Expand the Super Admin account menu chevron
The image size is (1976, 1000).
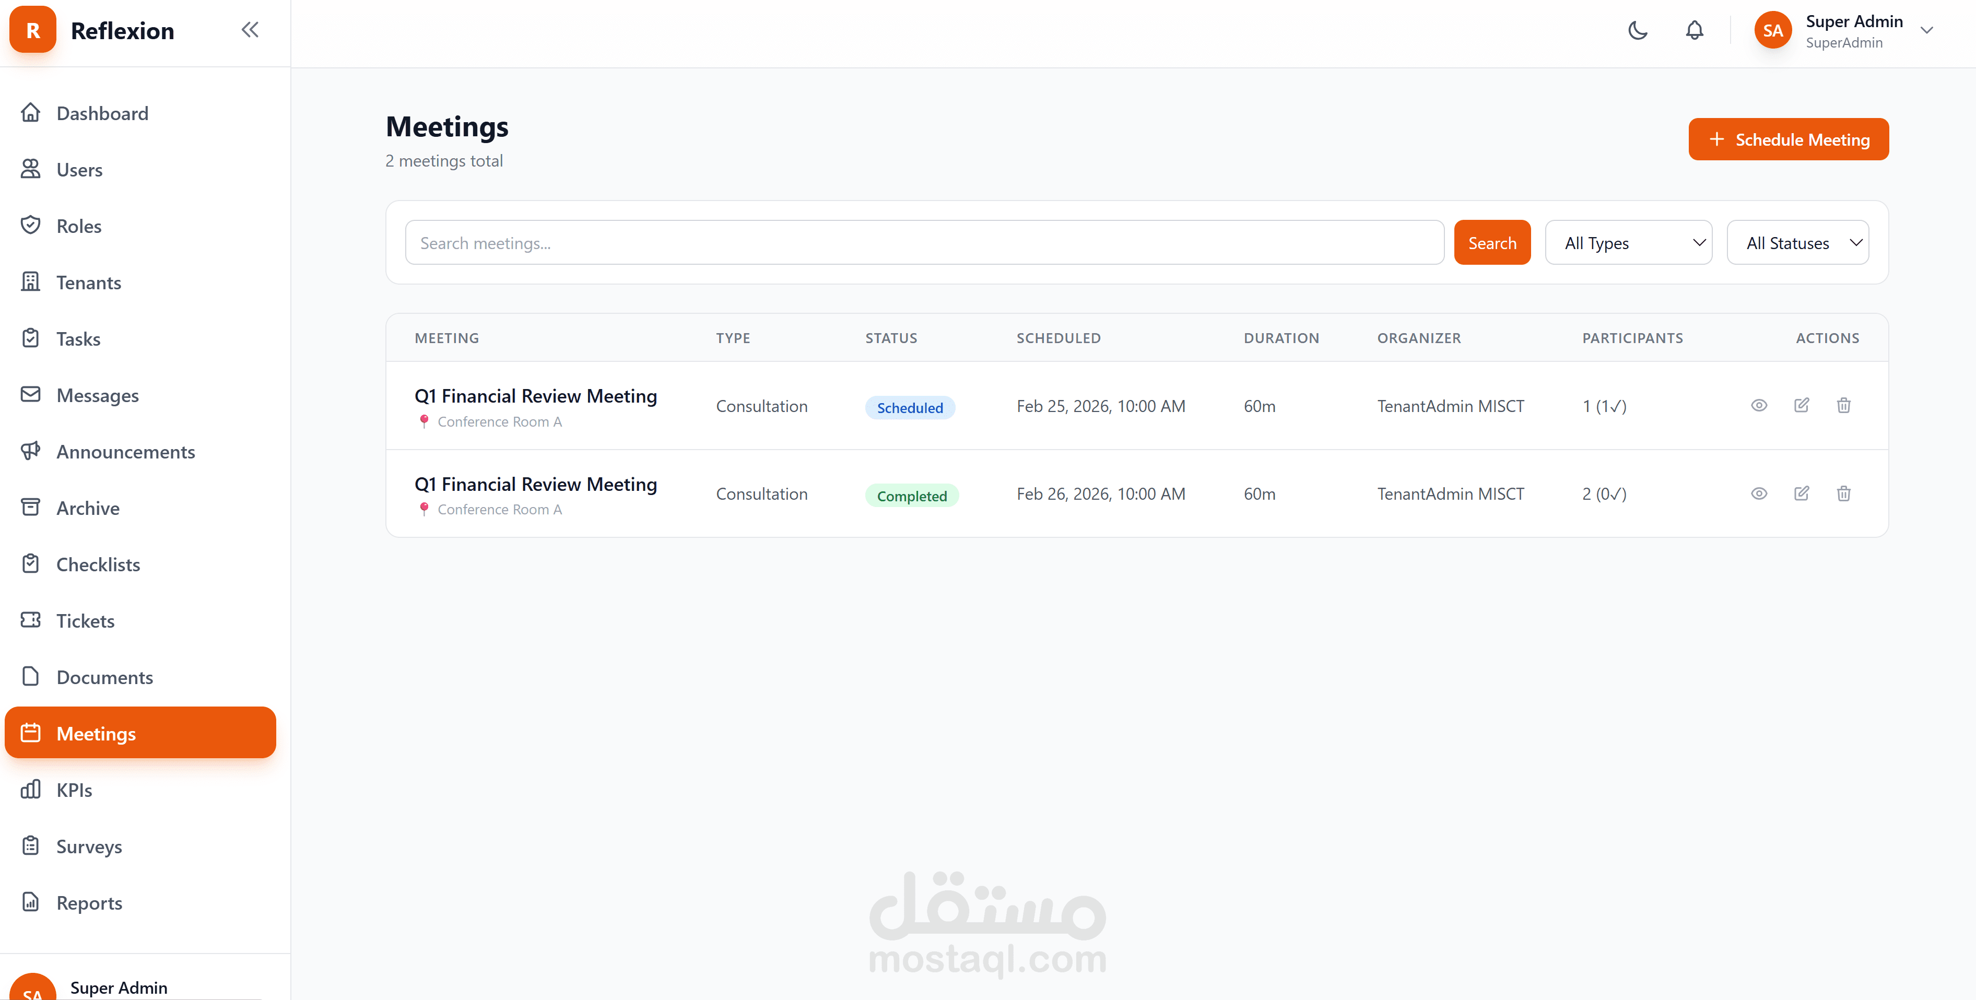point(1926,31)
